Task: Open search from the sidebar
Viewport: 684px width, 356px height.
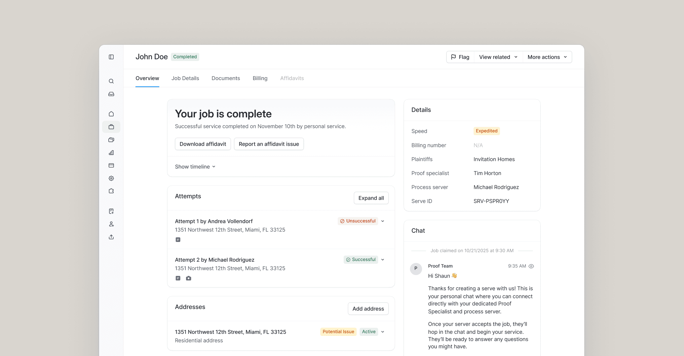Action: 111,81
